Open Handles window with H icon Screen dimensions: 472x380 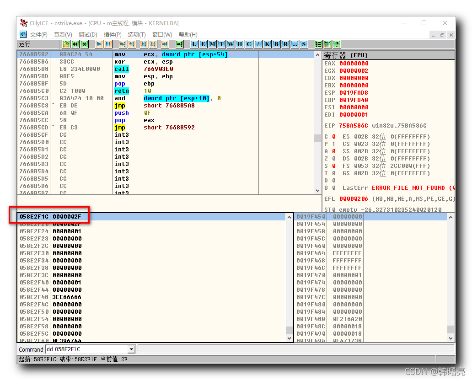(x=240, y=44)
